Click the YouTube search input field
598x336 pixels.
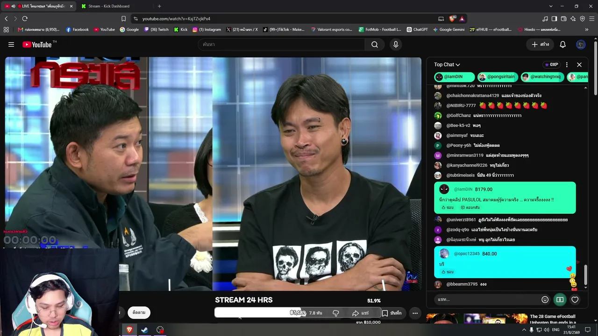pos(282,44)
